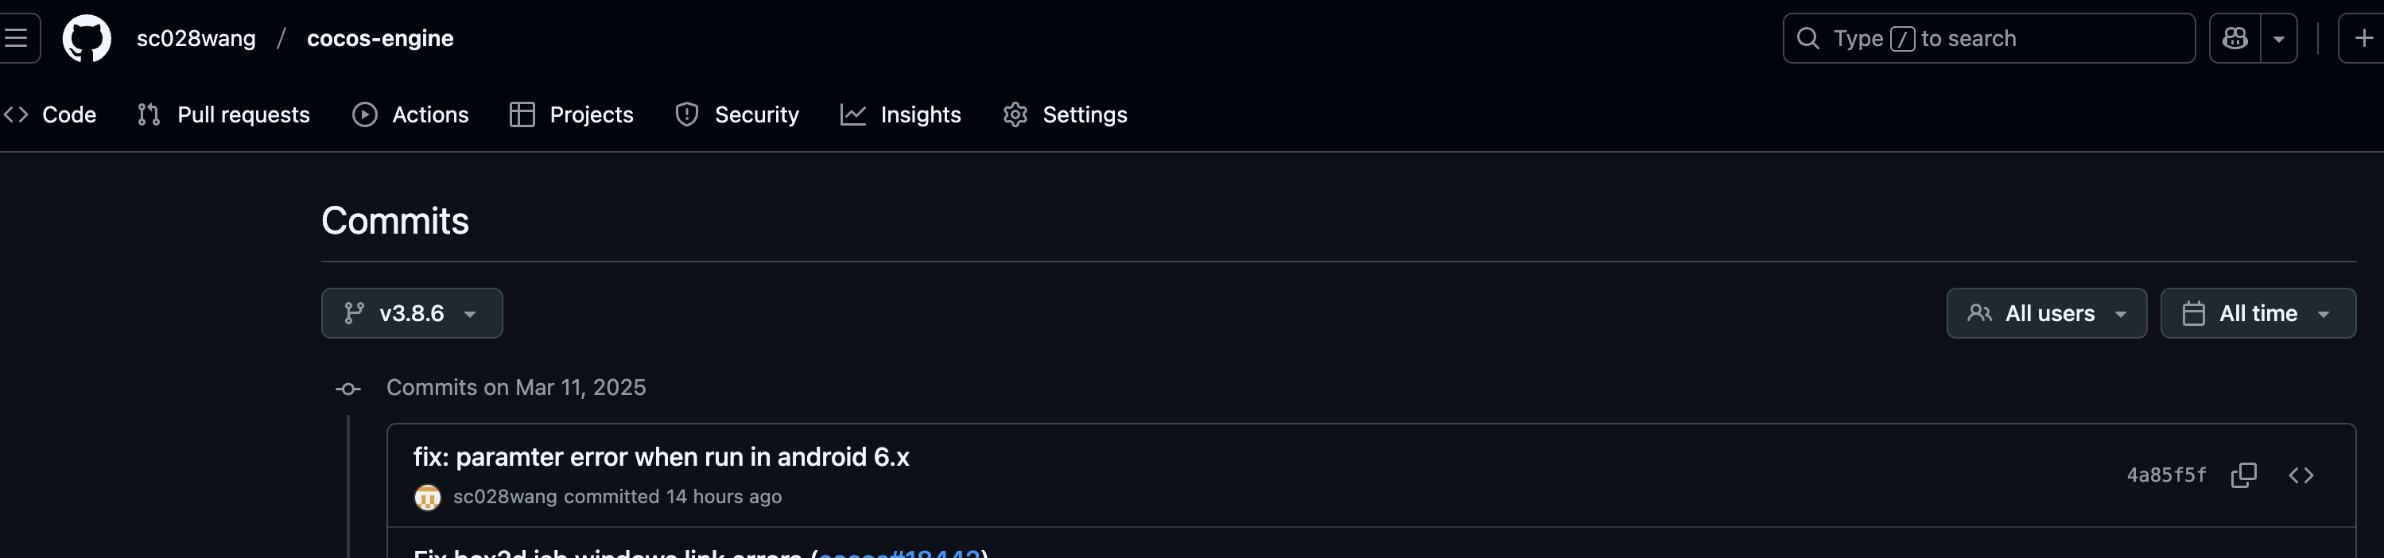Image resolution: width=2384 pixels, height=558 pixels.
Task: Open the sc028wang owner profile link
Action: click(196, 38)
